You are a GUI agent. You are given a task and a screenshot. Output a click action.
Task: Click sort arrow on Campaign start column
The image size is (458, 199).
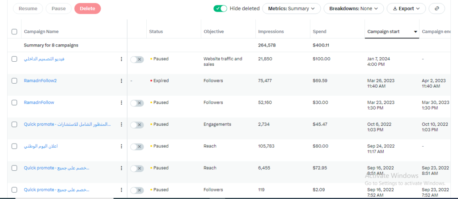pyautogui.click(x=416, y=32)
